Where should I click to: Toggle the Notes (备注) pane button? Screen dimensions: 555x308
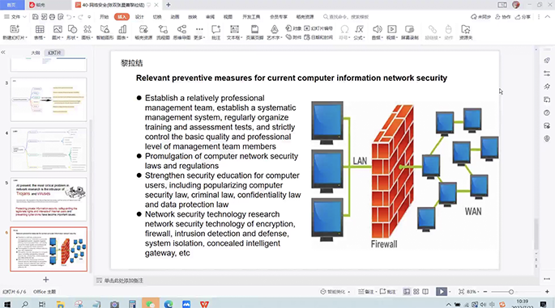coord(367,292)
